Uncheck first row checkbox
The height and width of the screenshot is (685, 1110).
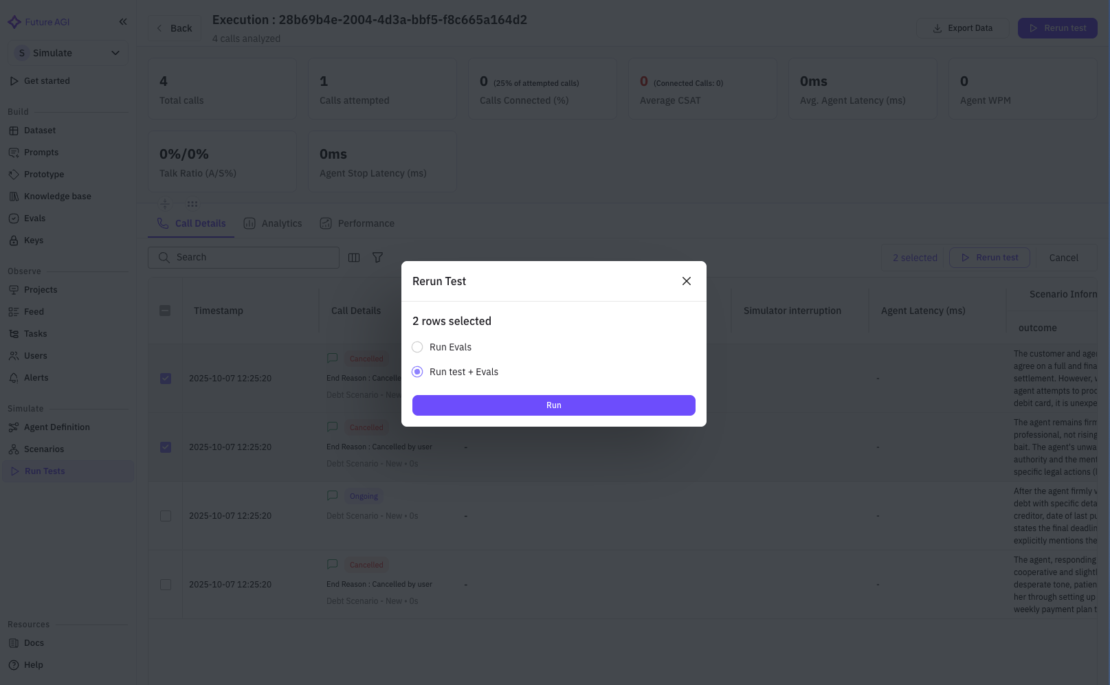coord(166,379)
